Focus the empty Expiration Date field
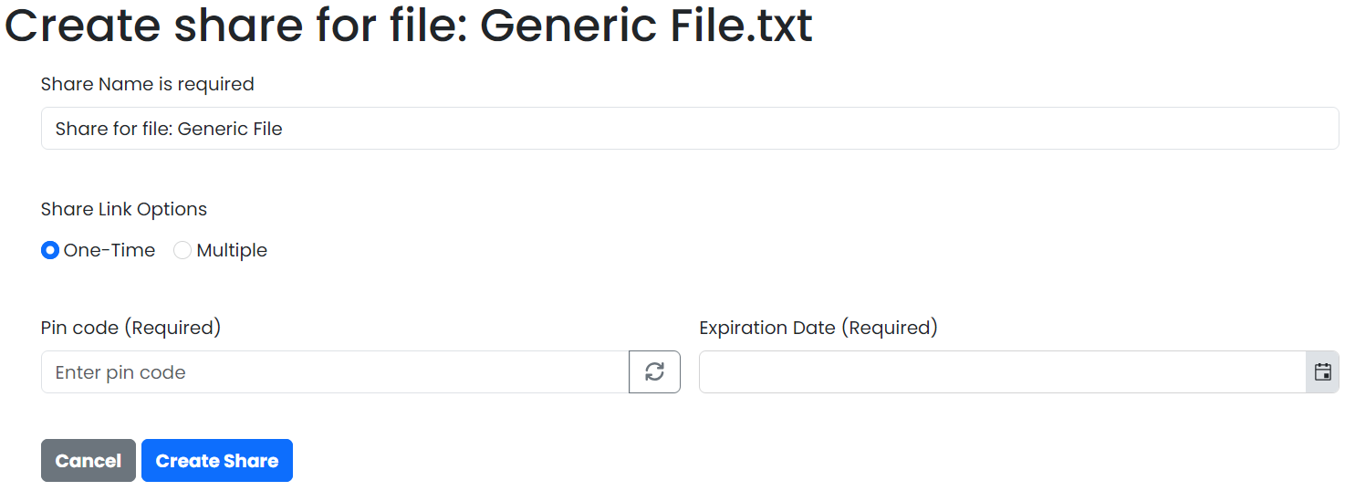This screenshot has height=491, width=1355. [x=1003, y=371]
